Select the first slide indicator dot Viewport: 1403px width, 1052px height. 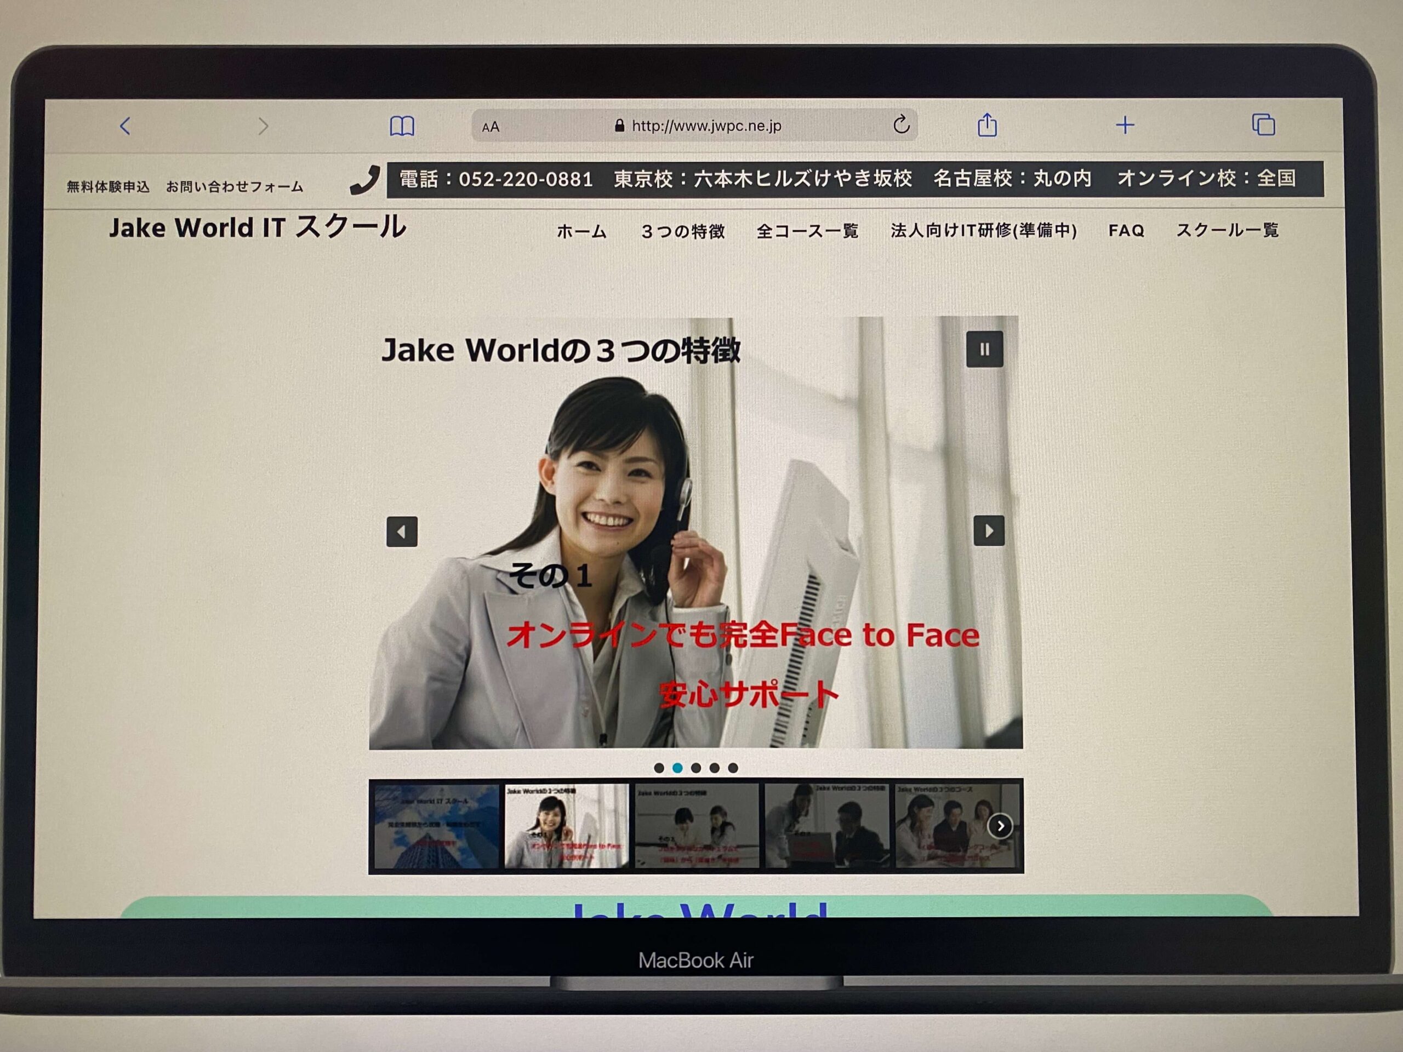[x=659, y=768]
